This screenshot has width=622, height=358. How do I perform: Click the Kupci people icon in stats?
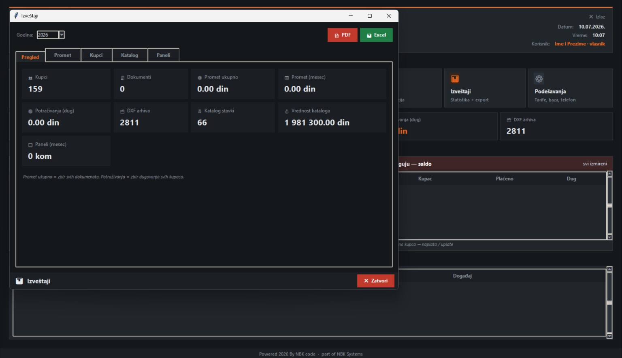(x=30, y=78)
